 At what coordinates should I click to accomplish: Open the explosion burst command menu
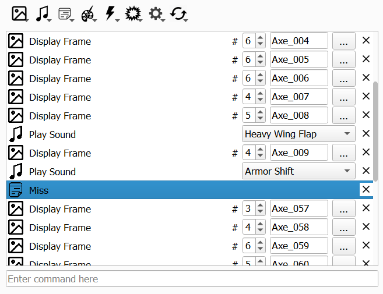click(x=133, y=13)
